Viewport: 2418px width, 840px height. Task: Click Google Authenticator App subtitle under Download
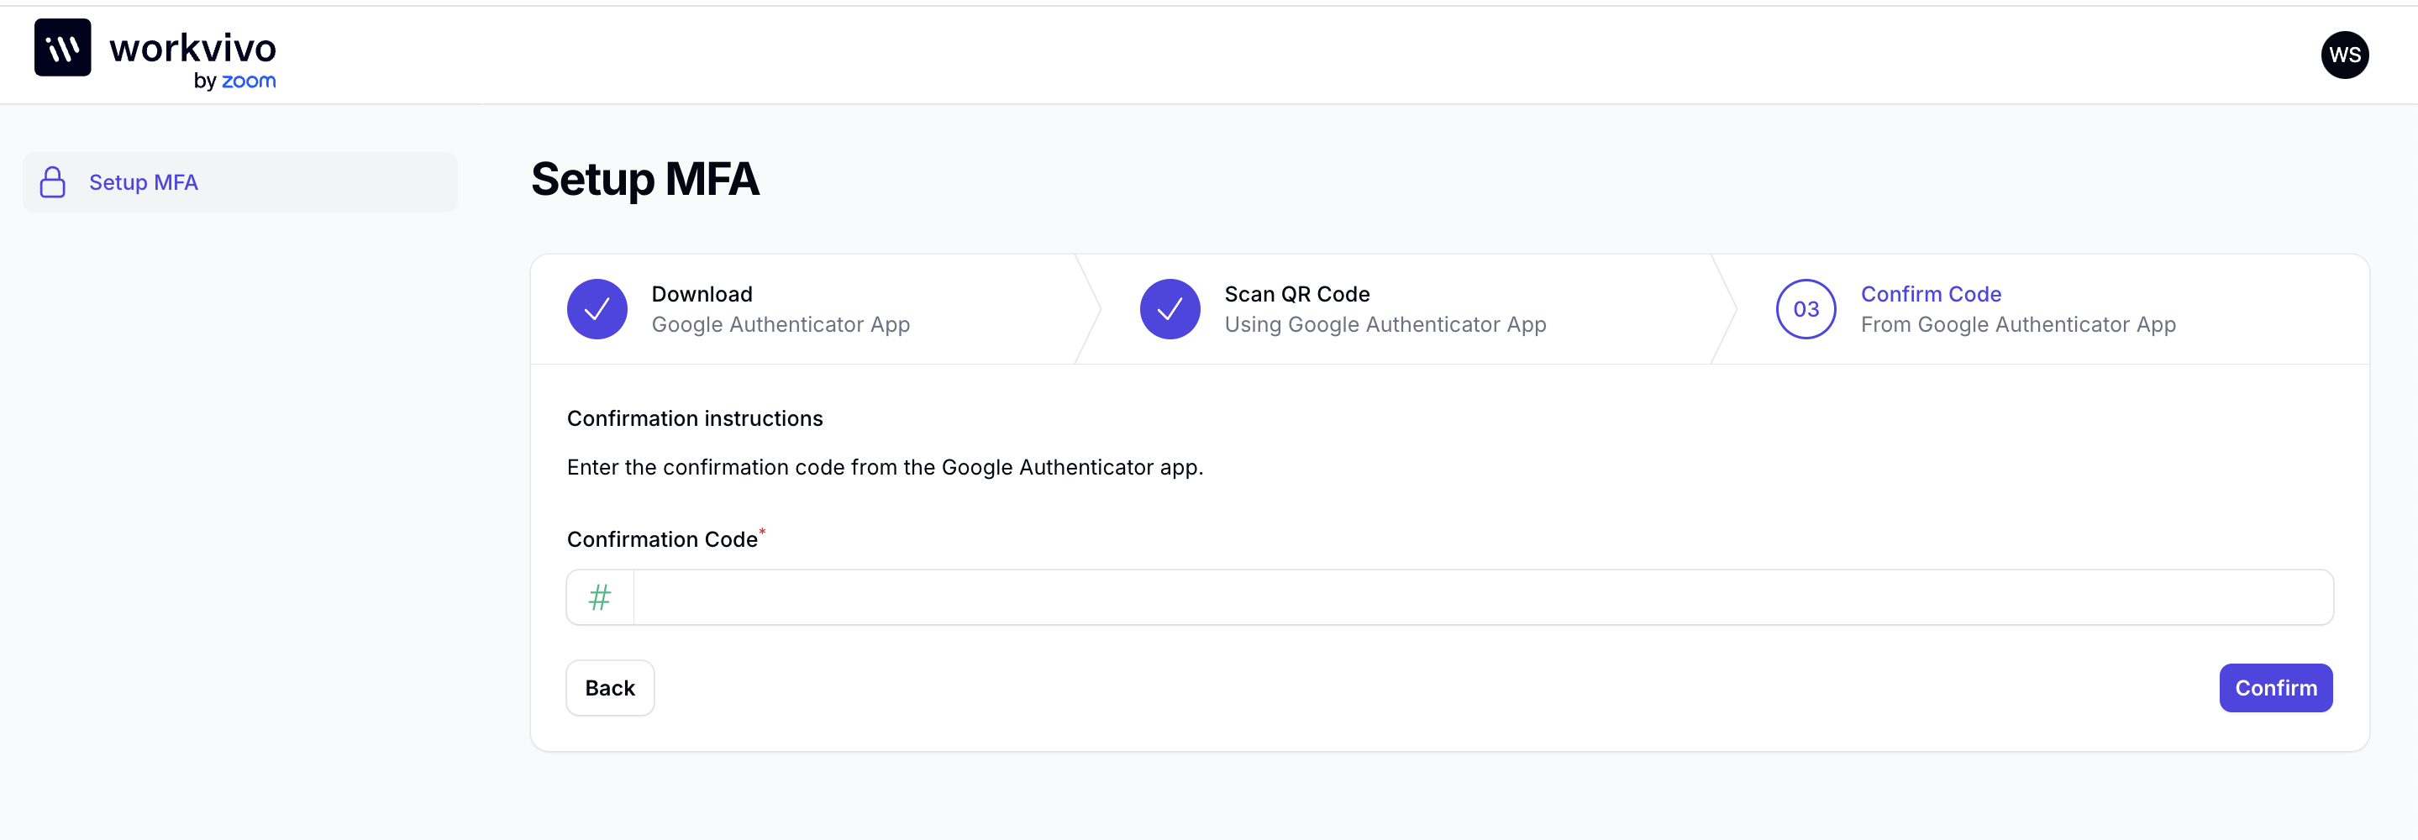(x=780, y=325)
